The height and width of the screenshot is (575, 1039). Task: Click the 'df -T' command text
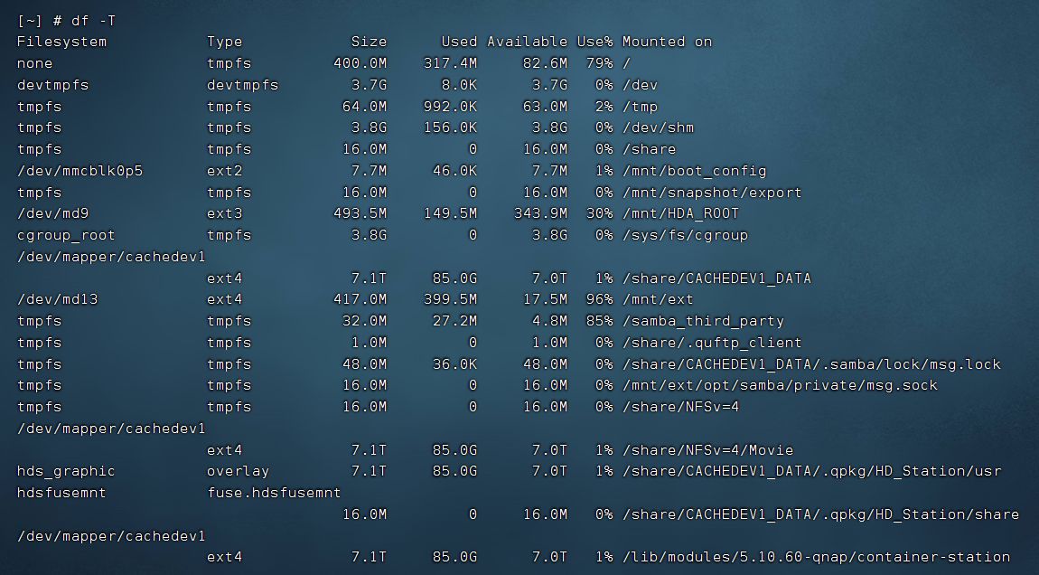[93, 21]
